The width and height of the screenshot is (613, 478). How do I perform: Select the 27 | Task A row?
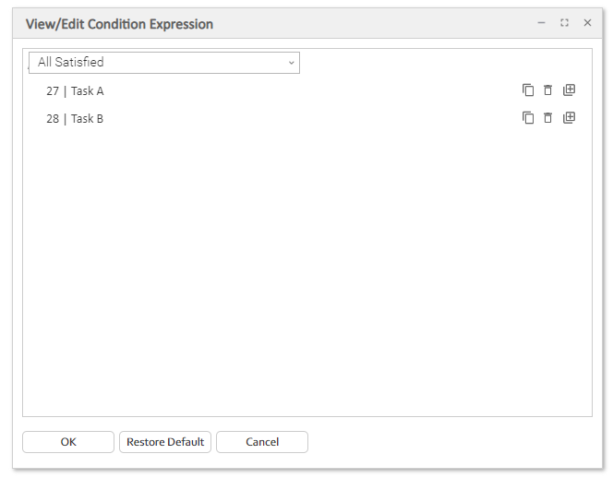coord(75,91)
